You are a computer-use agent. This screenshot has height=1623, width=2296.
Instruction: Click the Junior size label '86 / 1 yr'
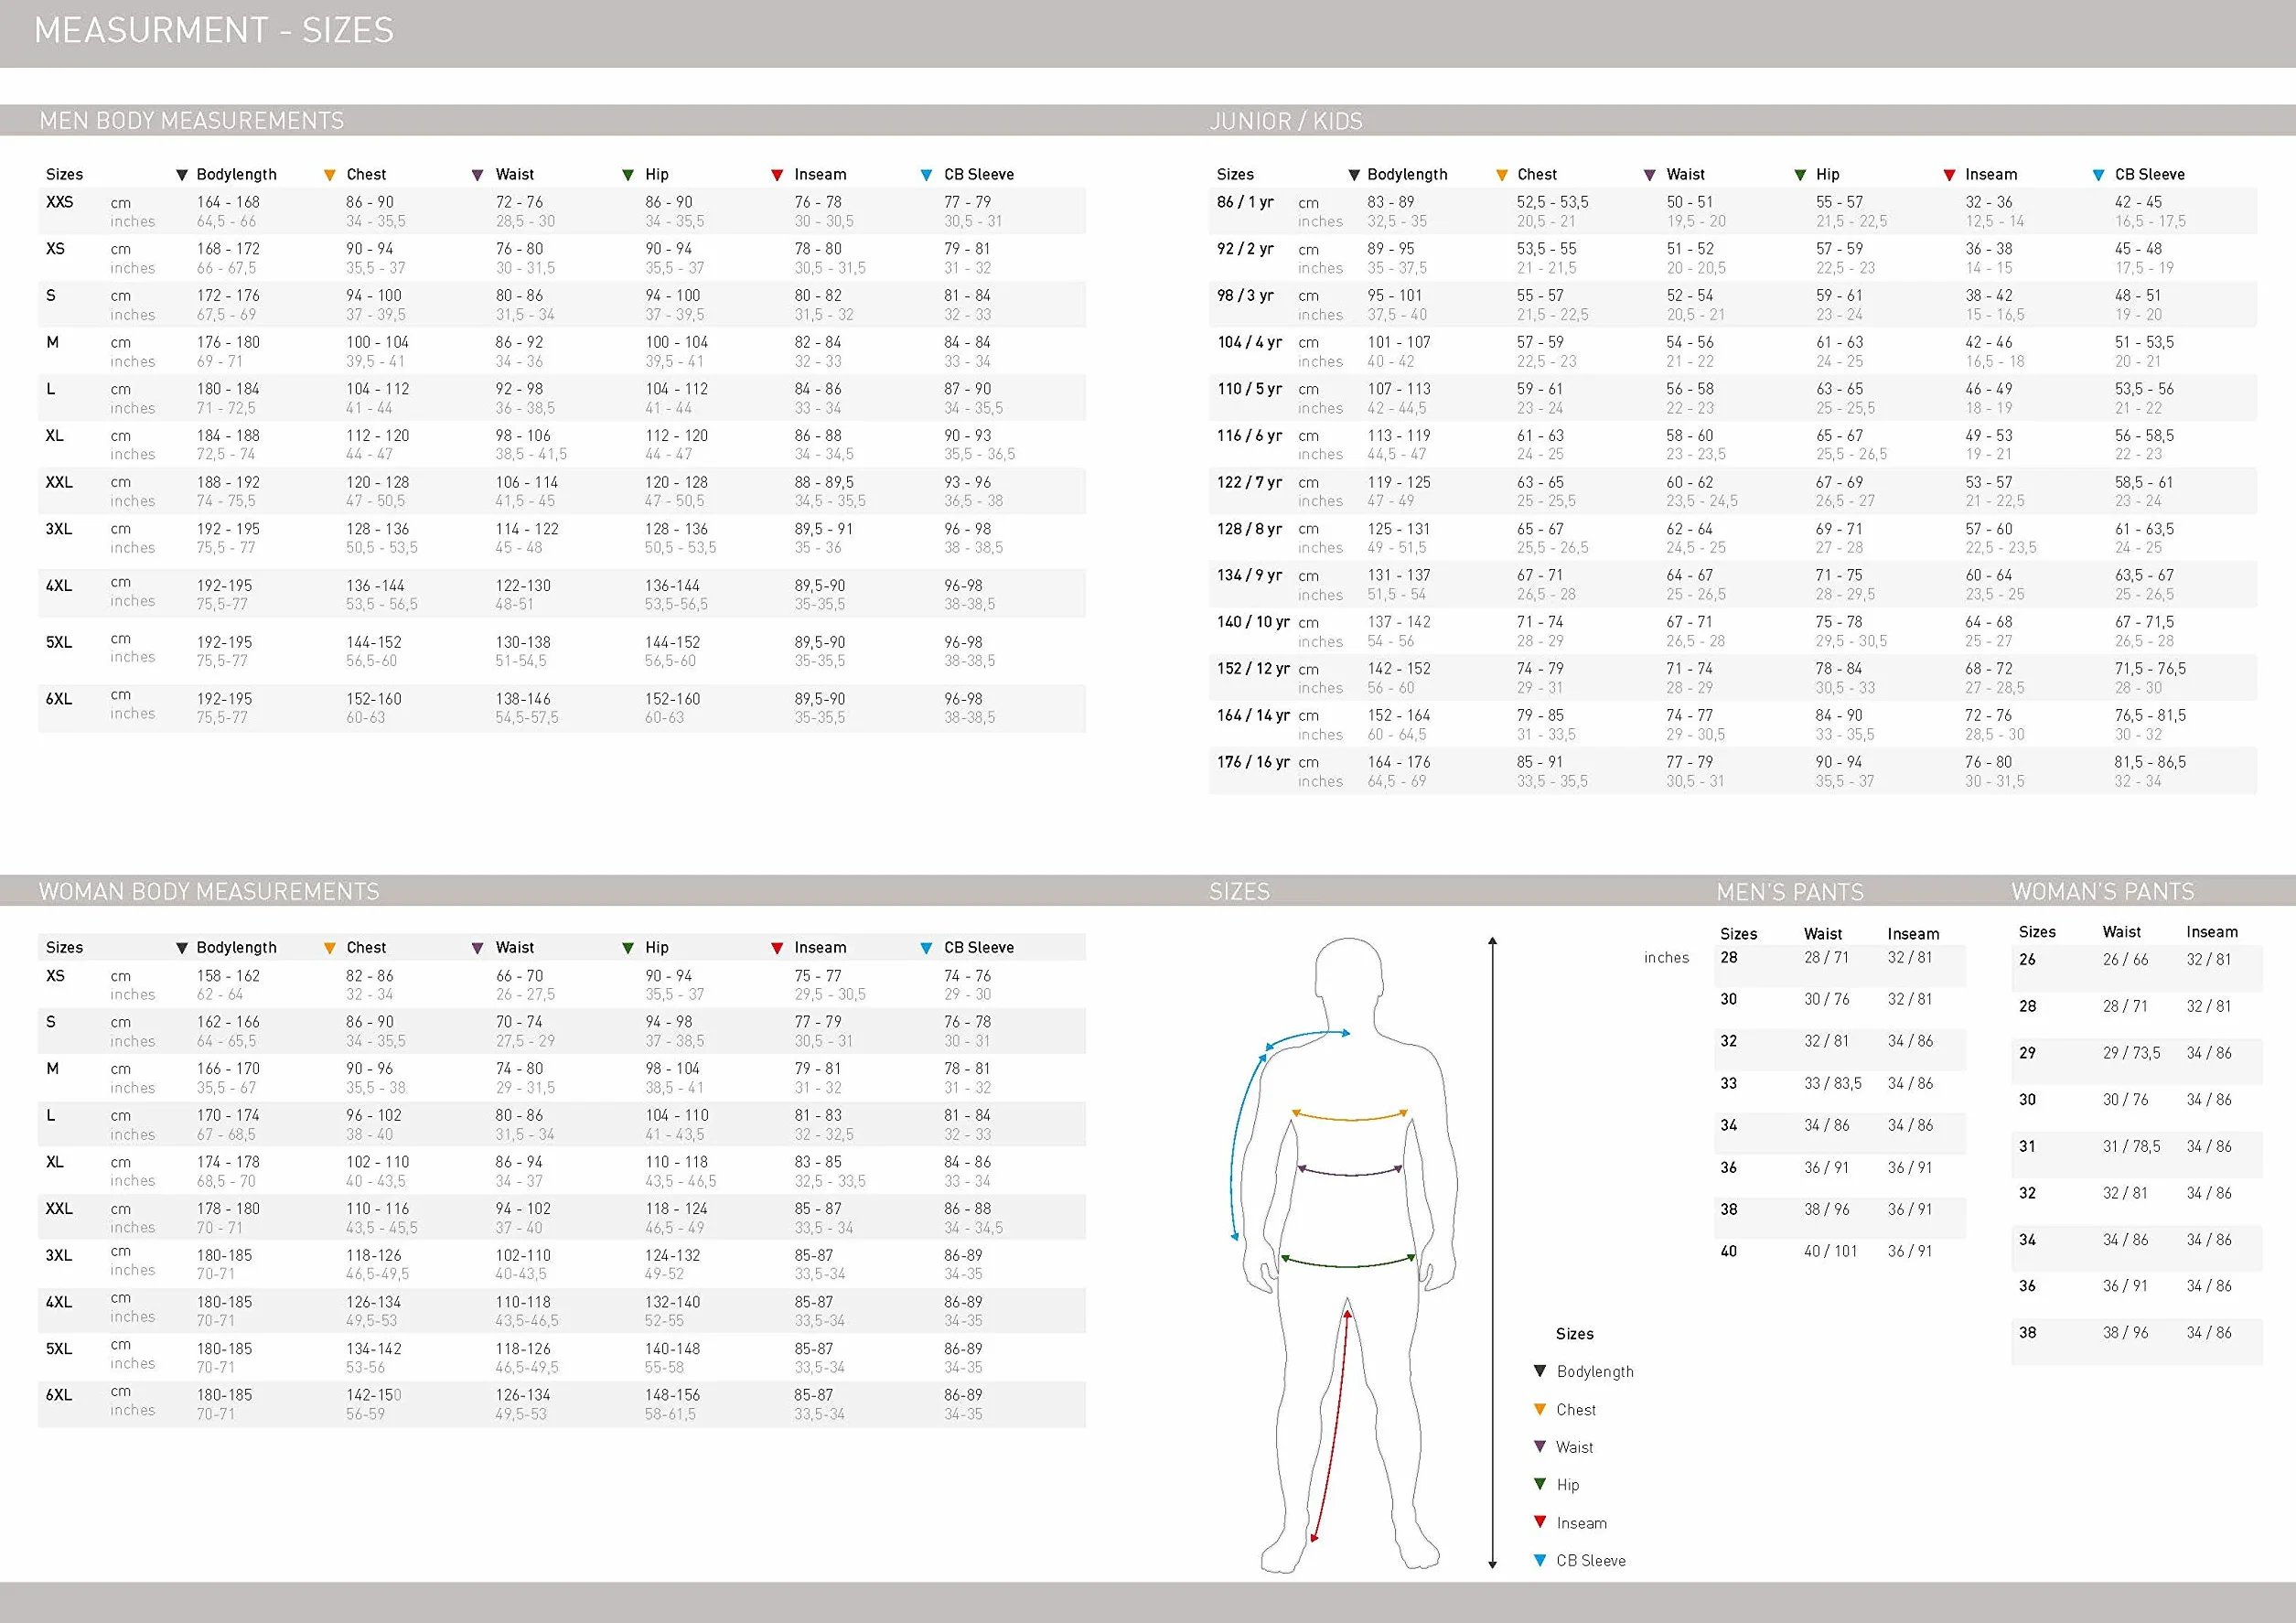coord(1245,202)
